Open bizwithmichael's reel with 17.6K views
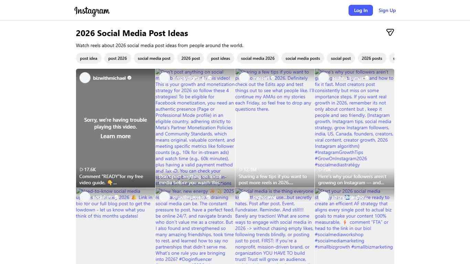The height and width of the screenshot is (264, 470). click(115, 128)
